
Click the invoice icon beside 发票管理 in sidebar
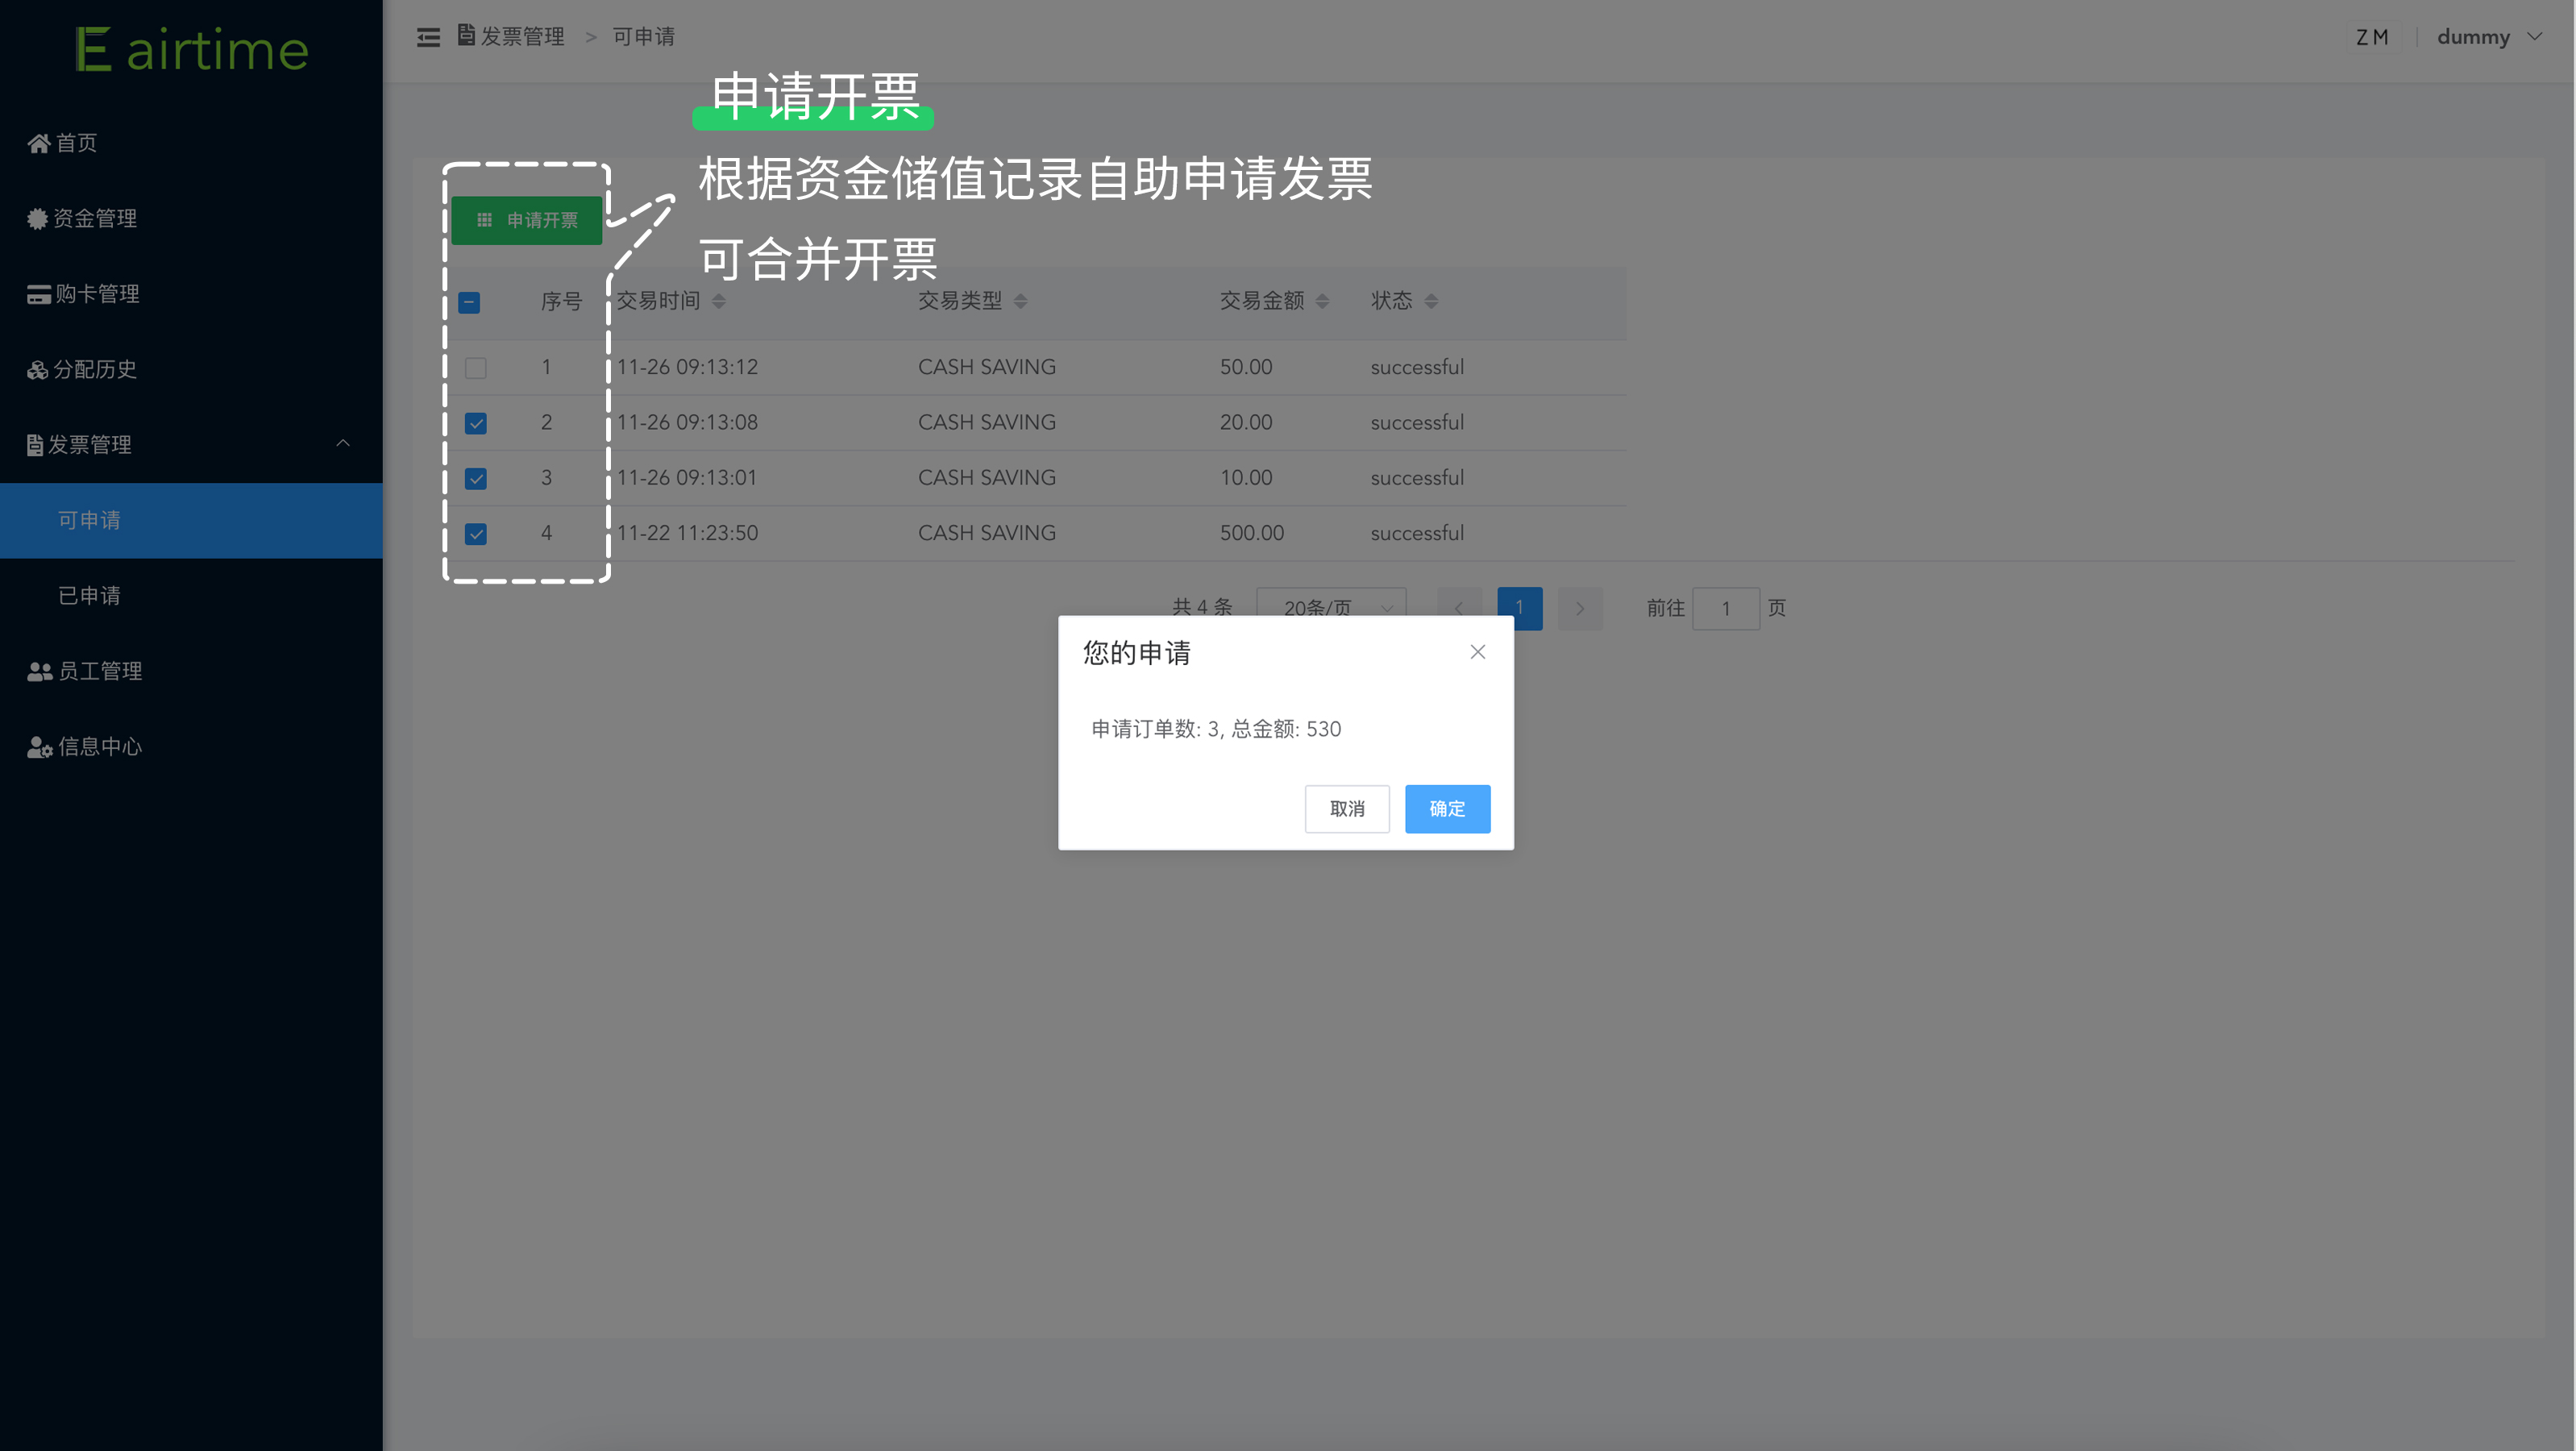coord(35,445)
